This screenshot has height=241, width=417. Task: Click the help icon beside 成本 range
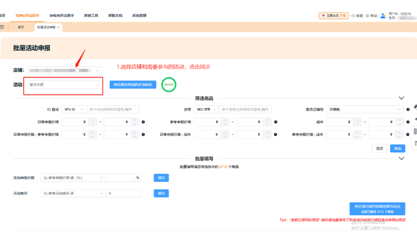click(408, 122)
